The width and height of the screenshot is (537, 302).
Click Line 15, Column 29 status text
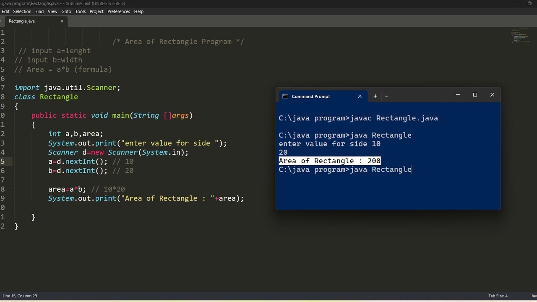(x=20, y=296)
